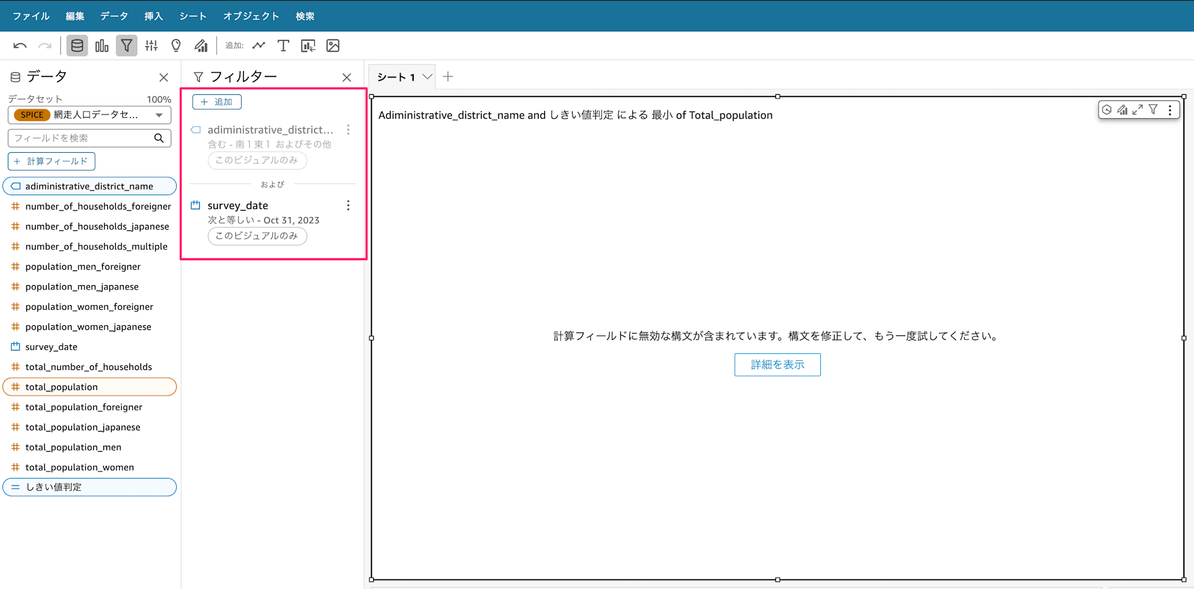
Task: Open the toolbar format visual pencil-chart icon
Action: 201,46
